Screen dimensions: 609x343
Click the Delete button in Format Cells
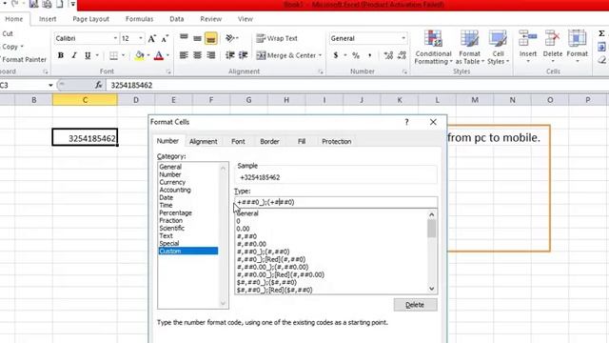(415, 305)
